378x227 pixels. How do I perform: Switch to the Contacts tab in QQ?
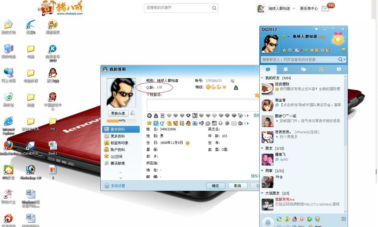pyautogui.click(x=268, y=69)
